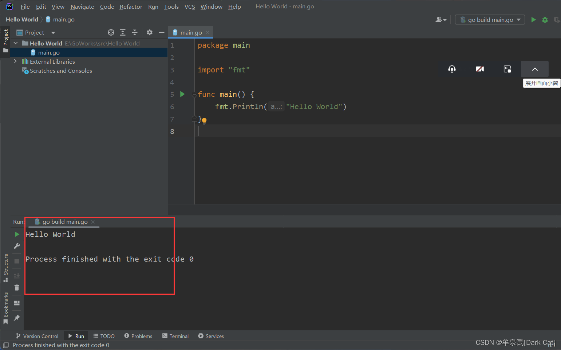Fold the func main code block

coord(194,95)
